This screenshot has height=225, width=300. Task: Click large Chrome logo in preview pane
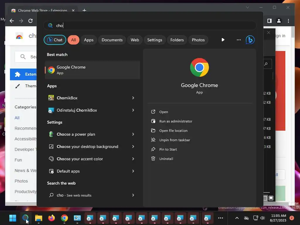click(x=199, y=67)
